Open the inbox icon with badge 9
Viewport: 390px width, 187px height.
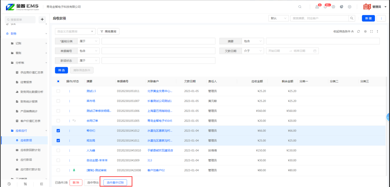[317, 7]
